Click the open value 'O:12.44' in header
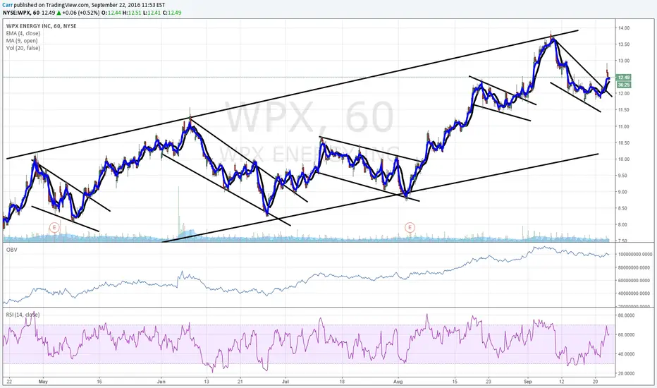Screen dimensions: 657x388 tap(111, 13)
